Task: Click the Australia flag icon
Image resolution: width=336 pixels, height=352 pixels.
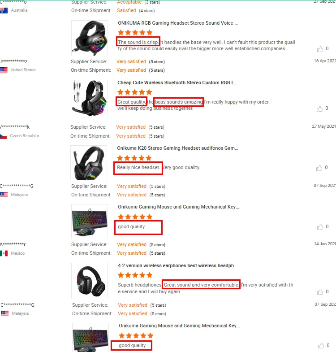Action: tap(4, 10)
